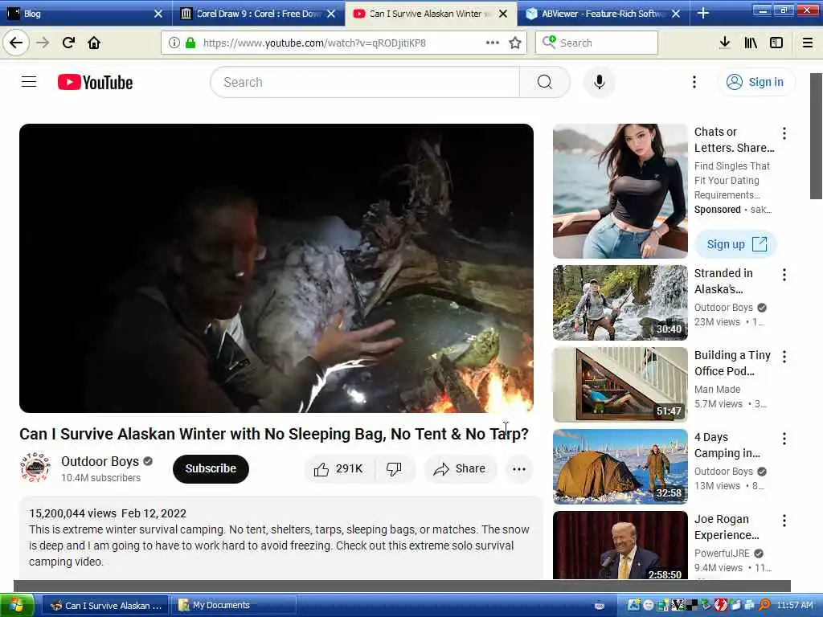This screenshot has height=617, width=823.
Task: Open more actions ellipsis below the video
Action: [x=519, y=469]
